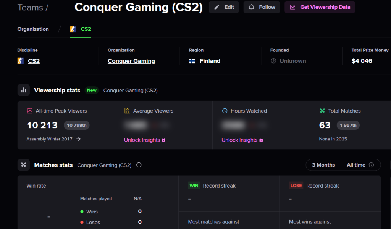Click the CS2 discipline icon
Image resolution: width=391 pixels, height=229 pixels.
point(21,61)
